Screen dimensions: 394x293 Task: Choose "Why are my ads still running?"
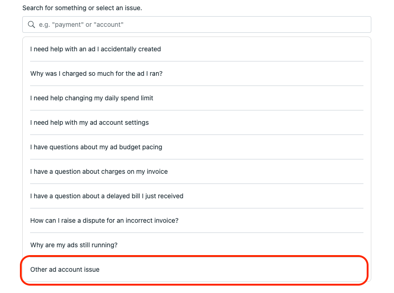click(74, 245)
